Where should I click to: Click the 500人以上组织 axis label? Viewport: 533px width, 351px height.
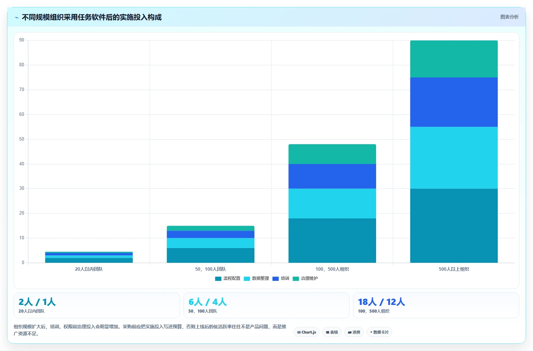pyautogui.click(x=454, y=269)
